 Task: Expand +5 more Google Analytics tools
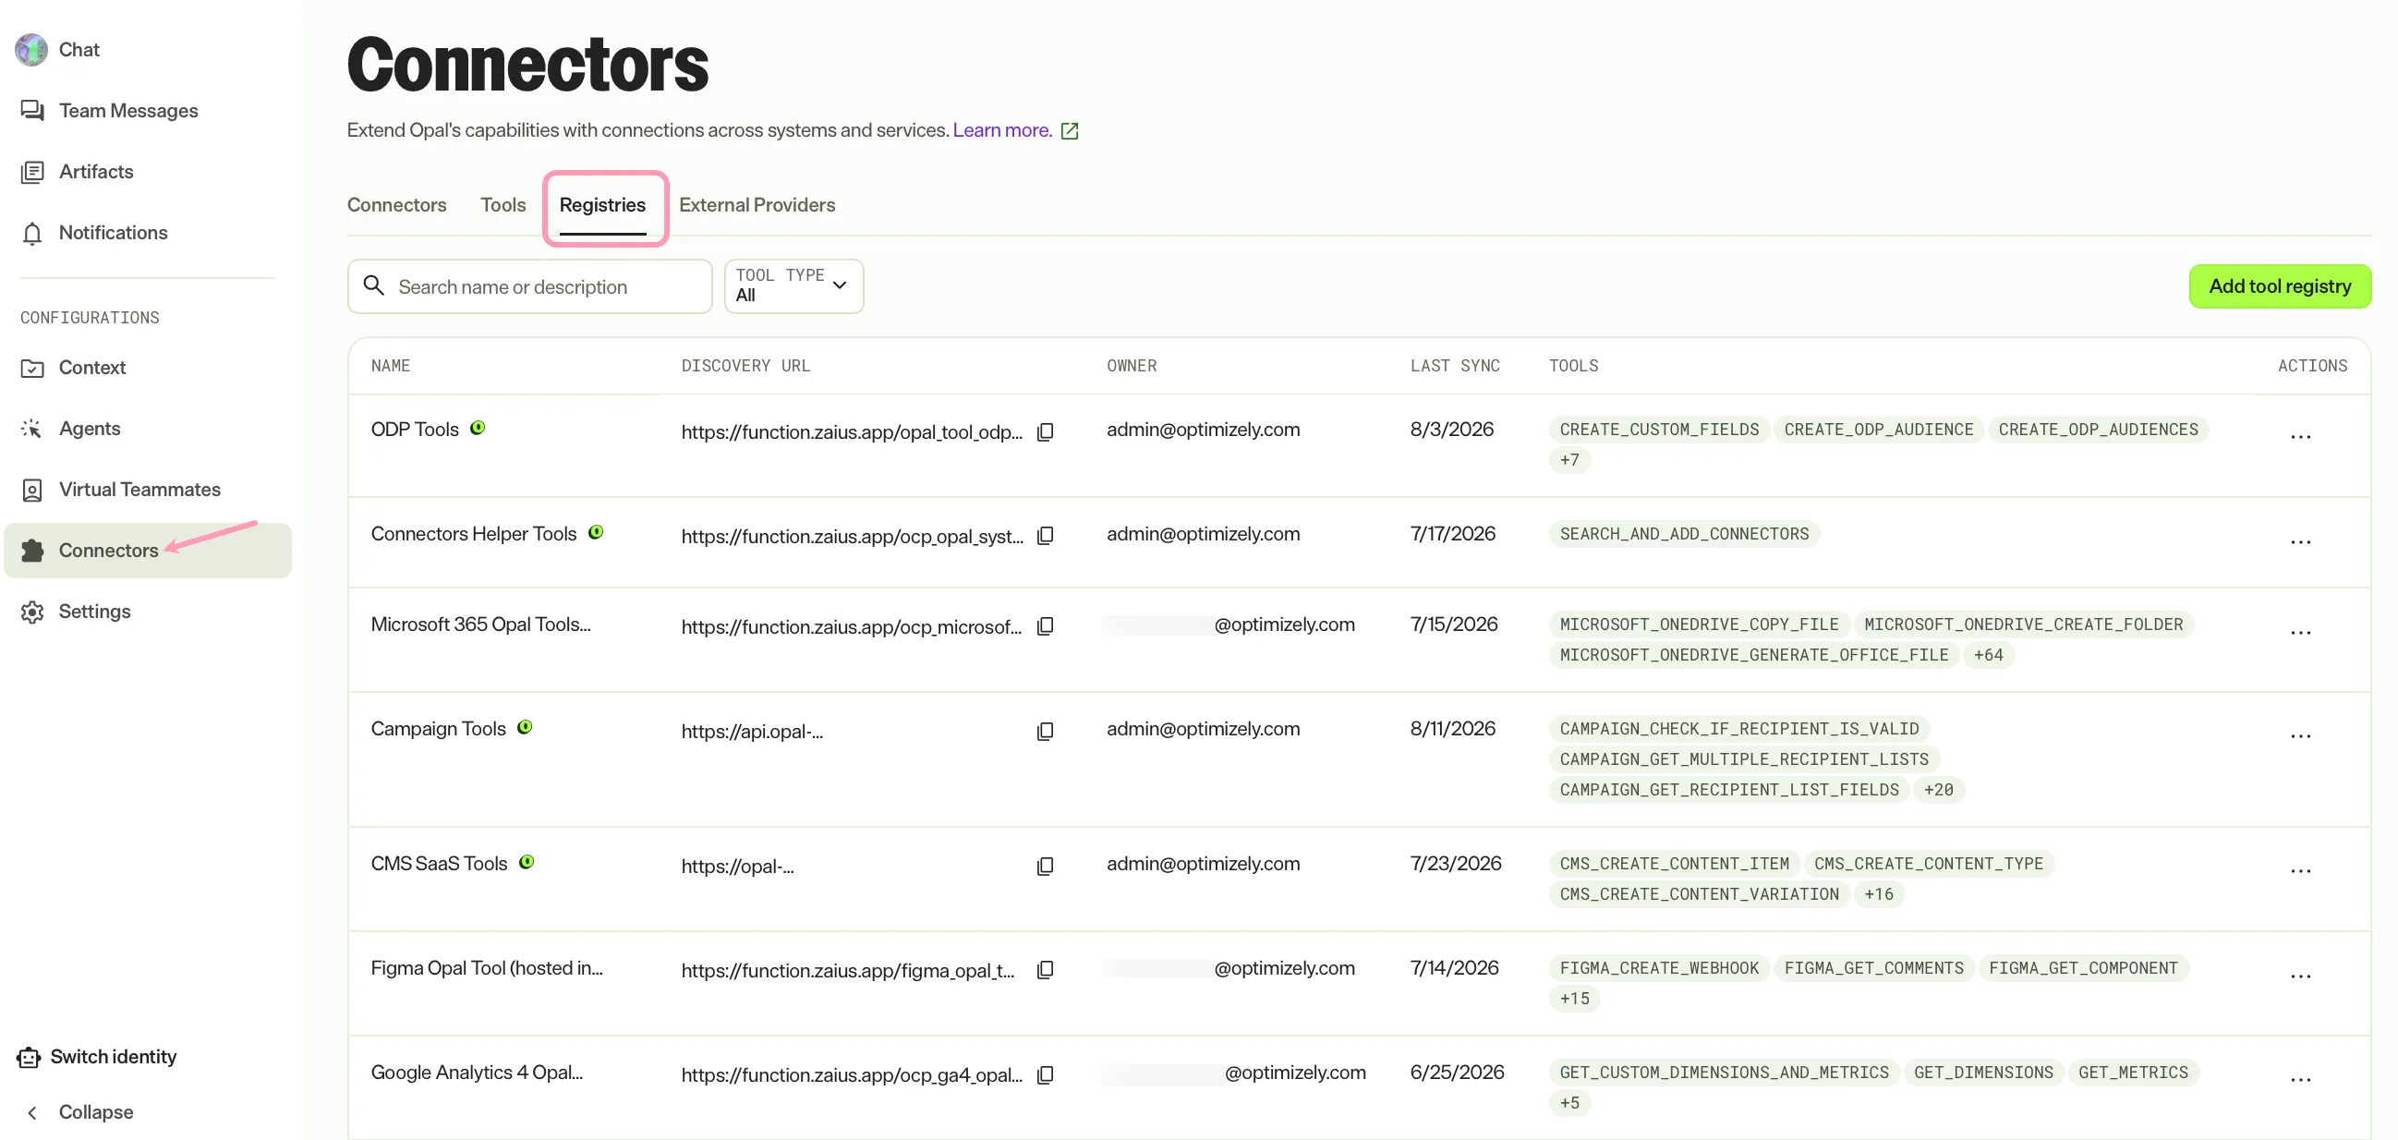tap(1569, 1103)
